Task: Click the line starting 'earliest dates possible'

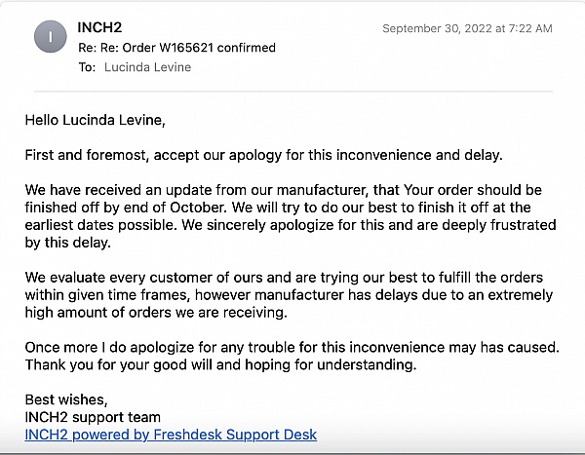Action: [x=291, y=225]
